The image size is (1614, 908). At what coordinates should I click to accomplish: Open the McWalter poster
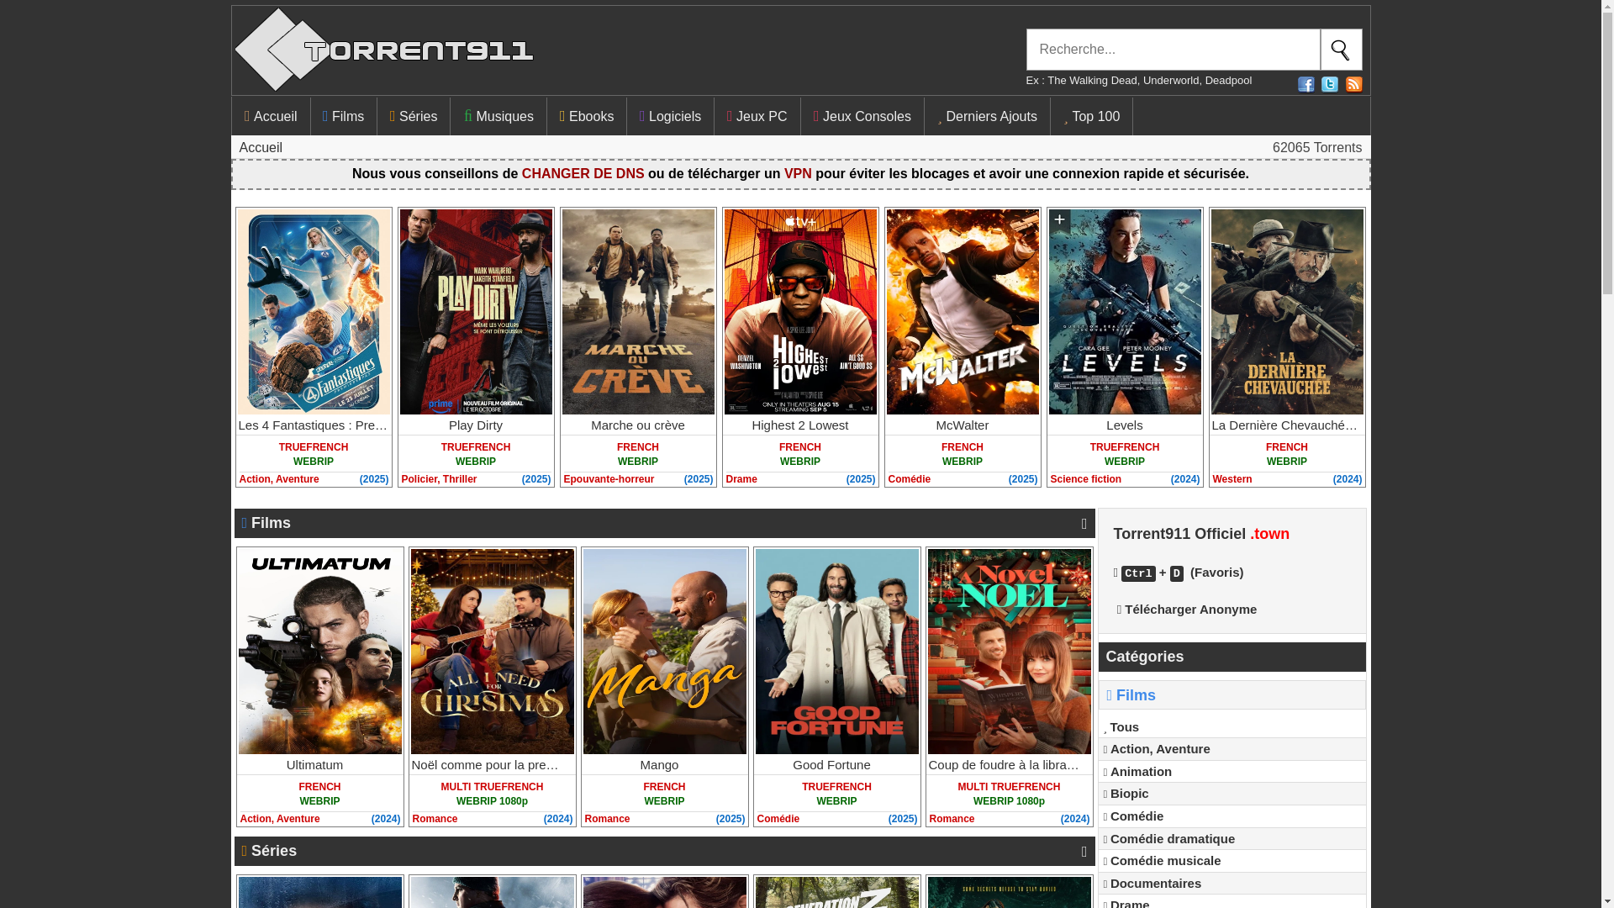coord(963,312)
